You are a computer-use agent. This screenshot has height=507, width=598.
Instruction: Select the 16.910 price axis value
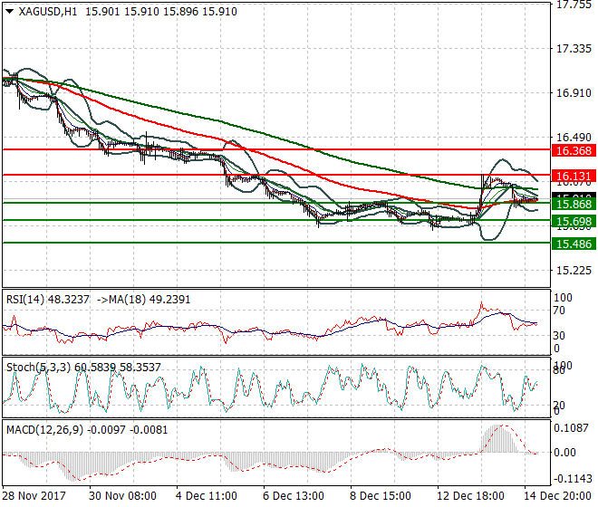[x=574, y=93]
